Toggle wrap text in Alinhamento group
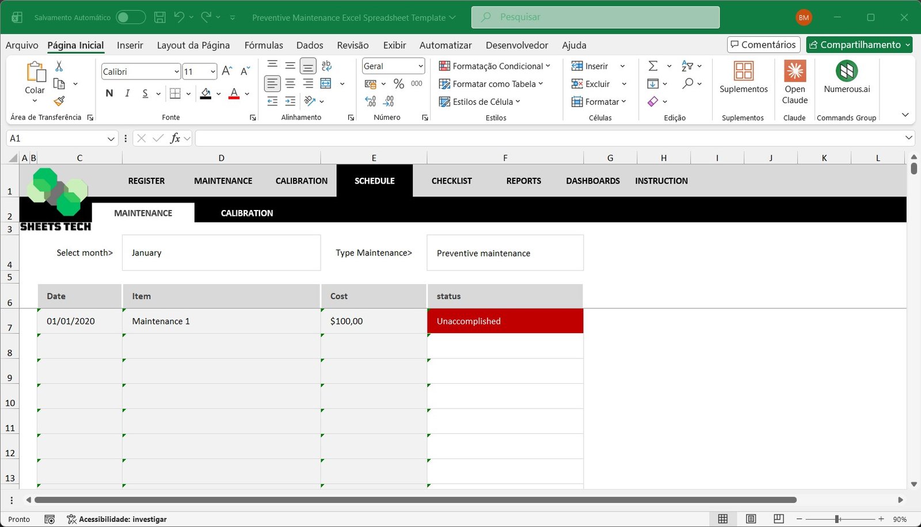 [x=326, y=66]
